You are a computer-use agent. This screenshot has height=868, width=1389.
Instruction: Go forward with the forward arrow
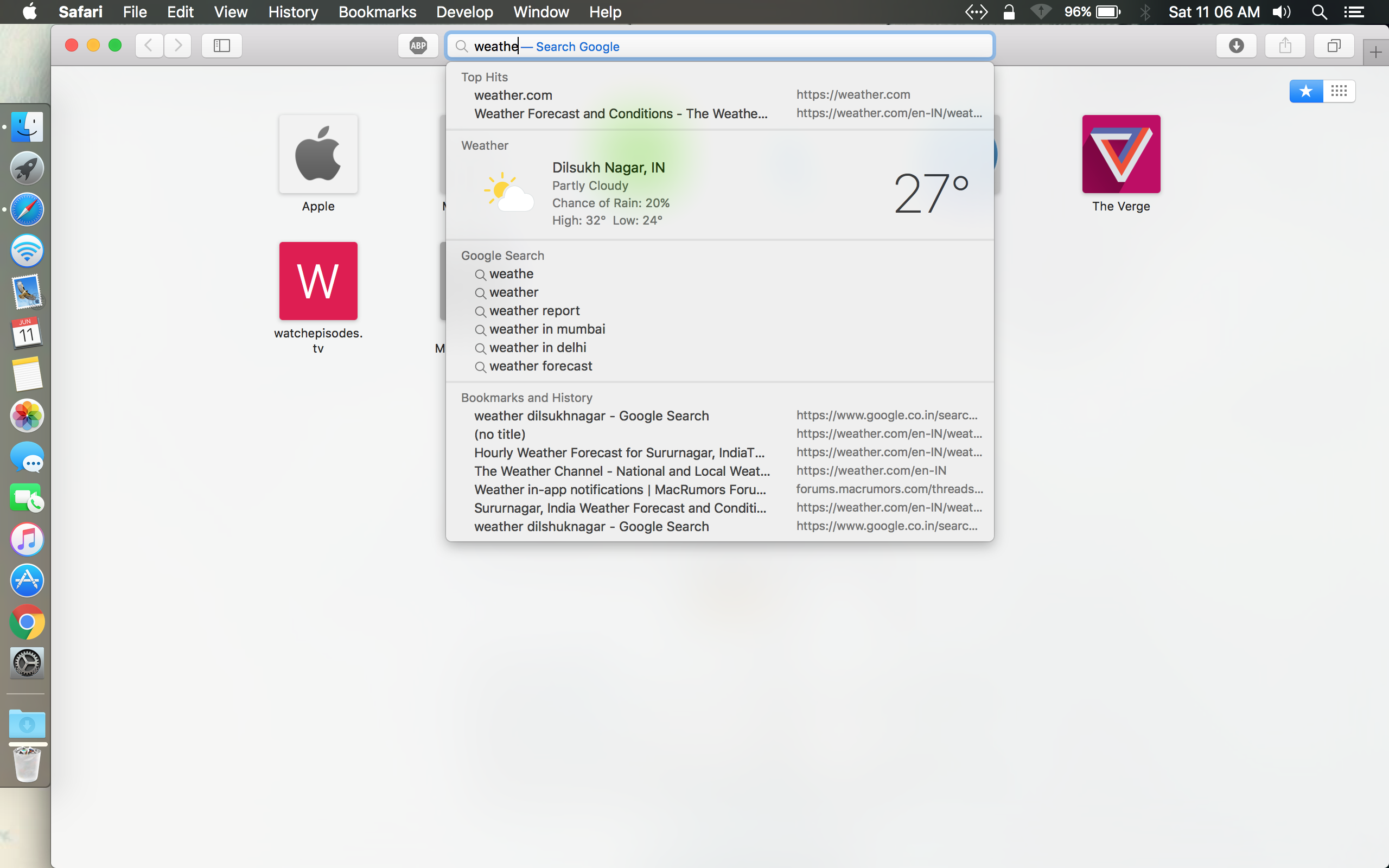click(178, 46)
